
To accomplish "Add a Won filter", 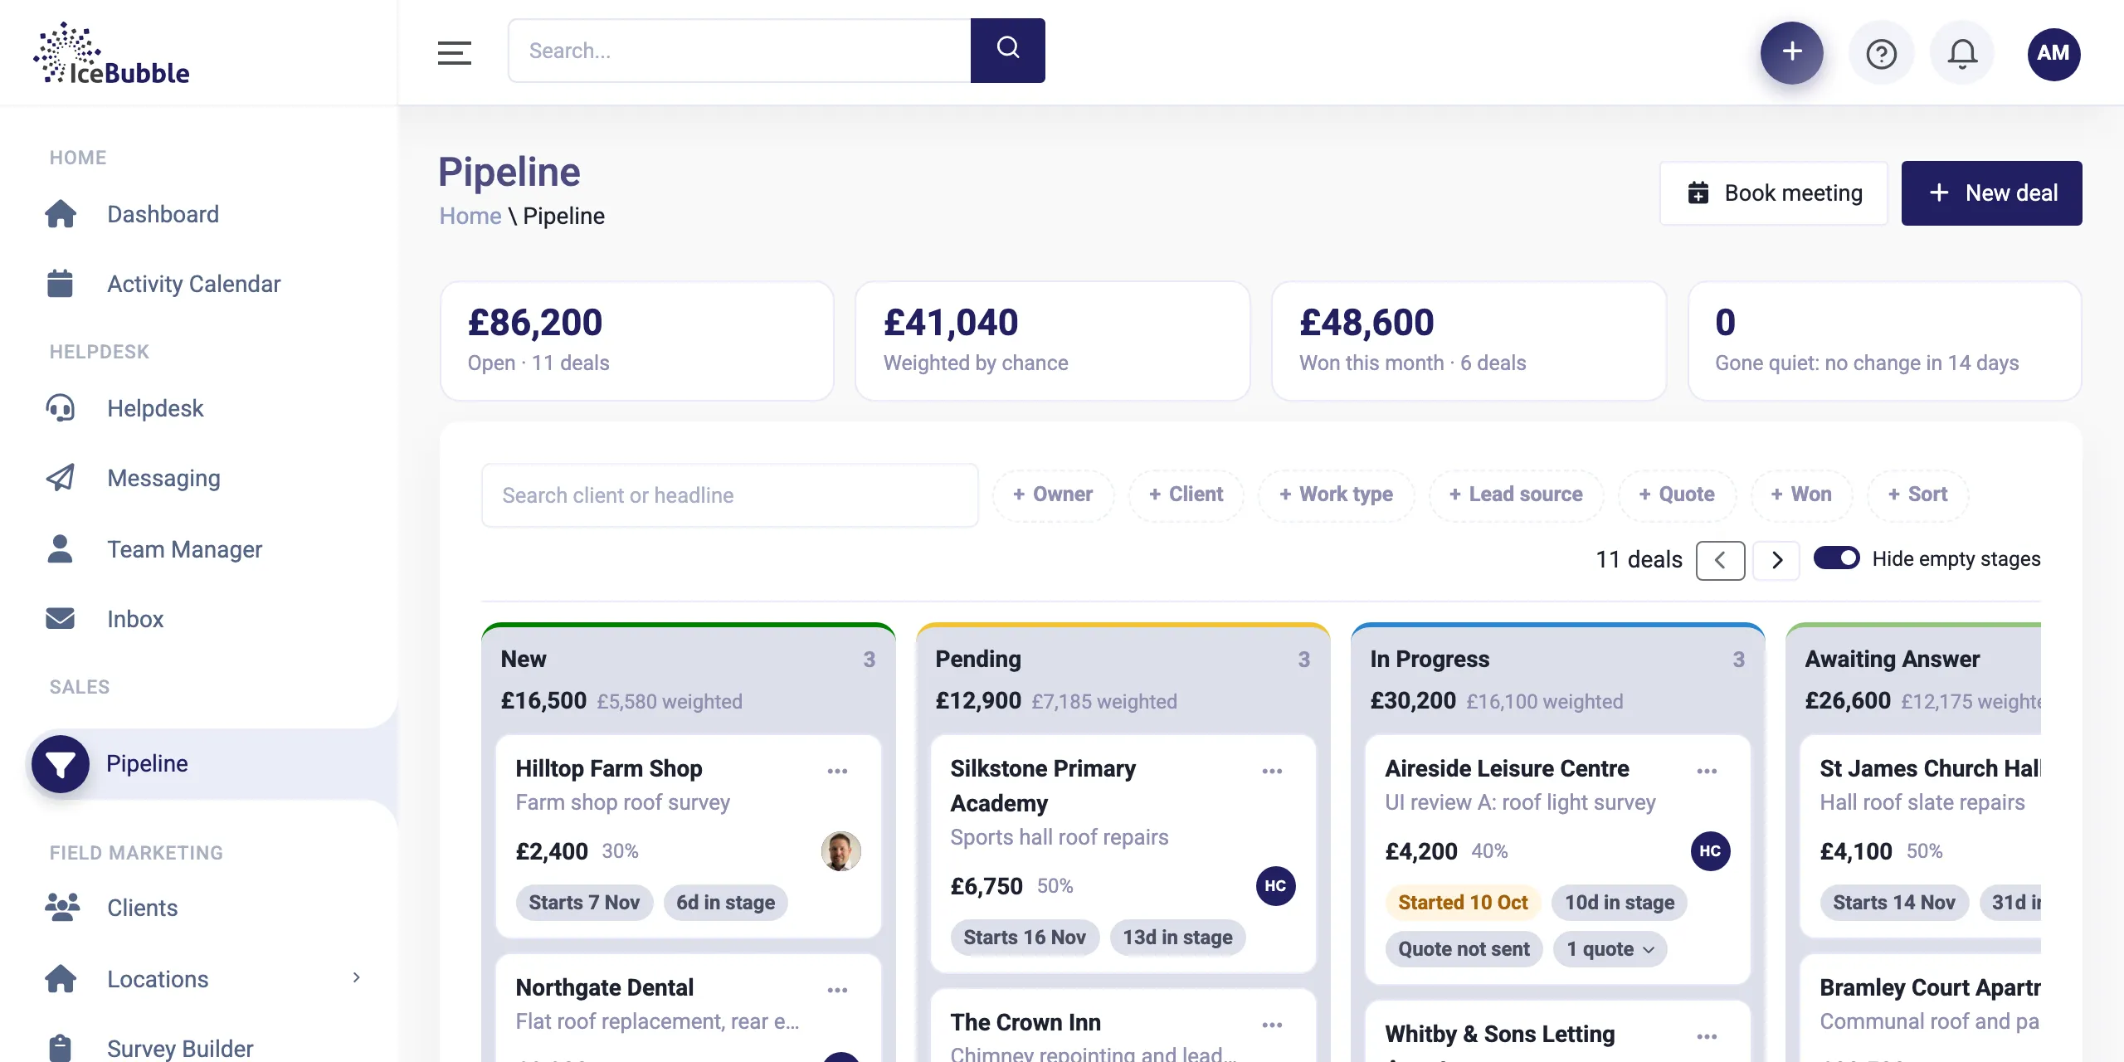I will coord(1801,494).
